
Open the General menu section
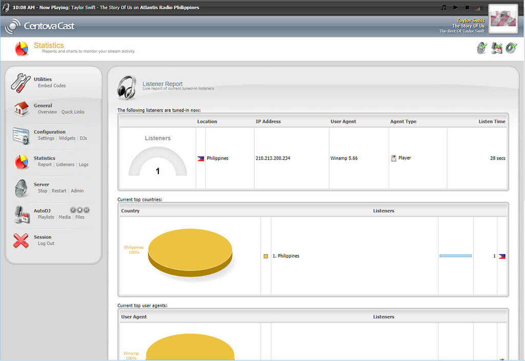click(x=43, y=105)
